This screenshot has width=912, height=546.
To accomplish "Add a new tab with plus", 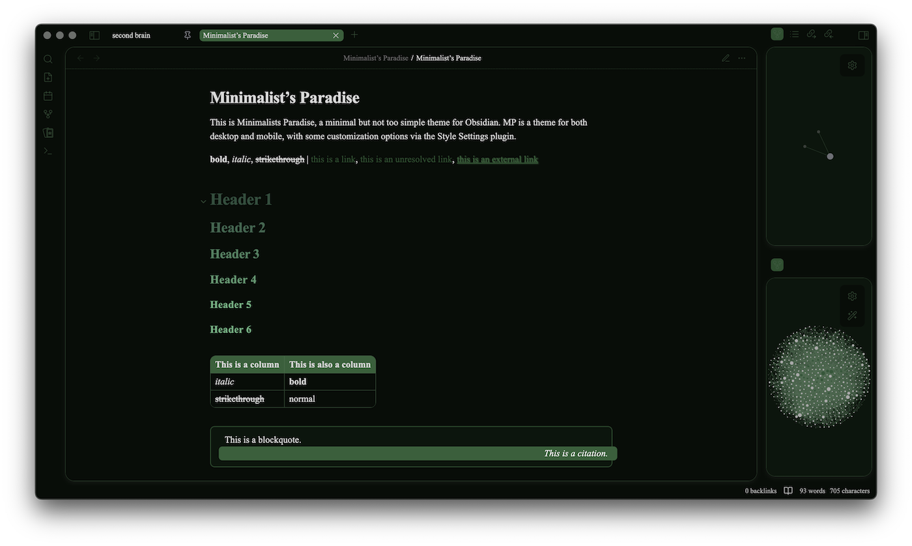I will click(354, 35).
